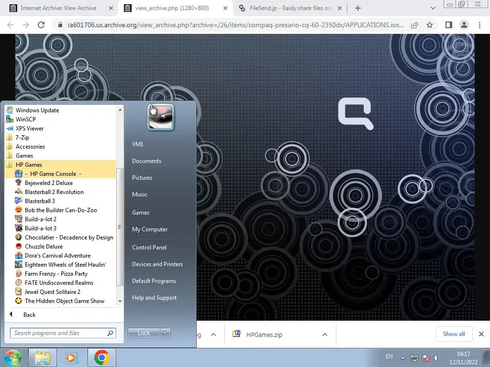Image resolution: width=490 pixels, height=367 pixels.
Task: Share this page icon in address bar
Action: pos(414,25)
